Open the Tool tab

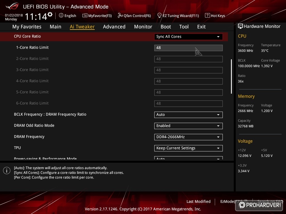[x=184, y=27]
